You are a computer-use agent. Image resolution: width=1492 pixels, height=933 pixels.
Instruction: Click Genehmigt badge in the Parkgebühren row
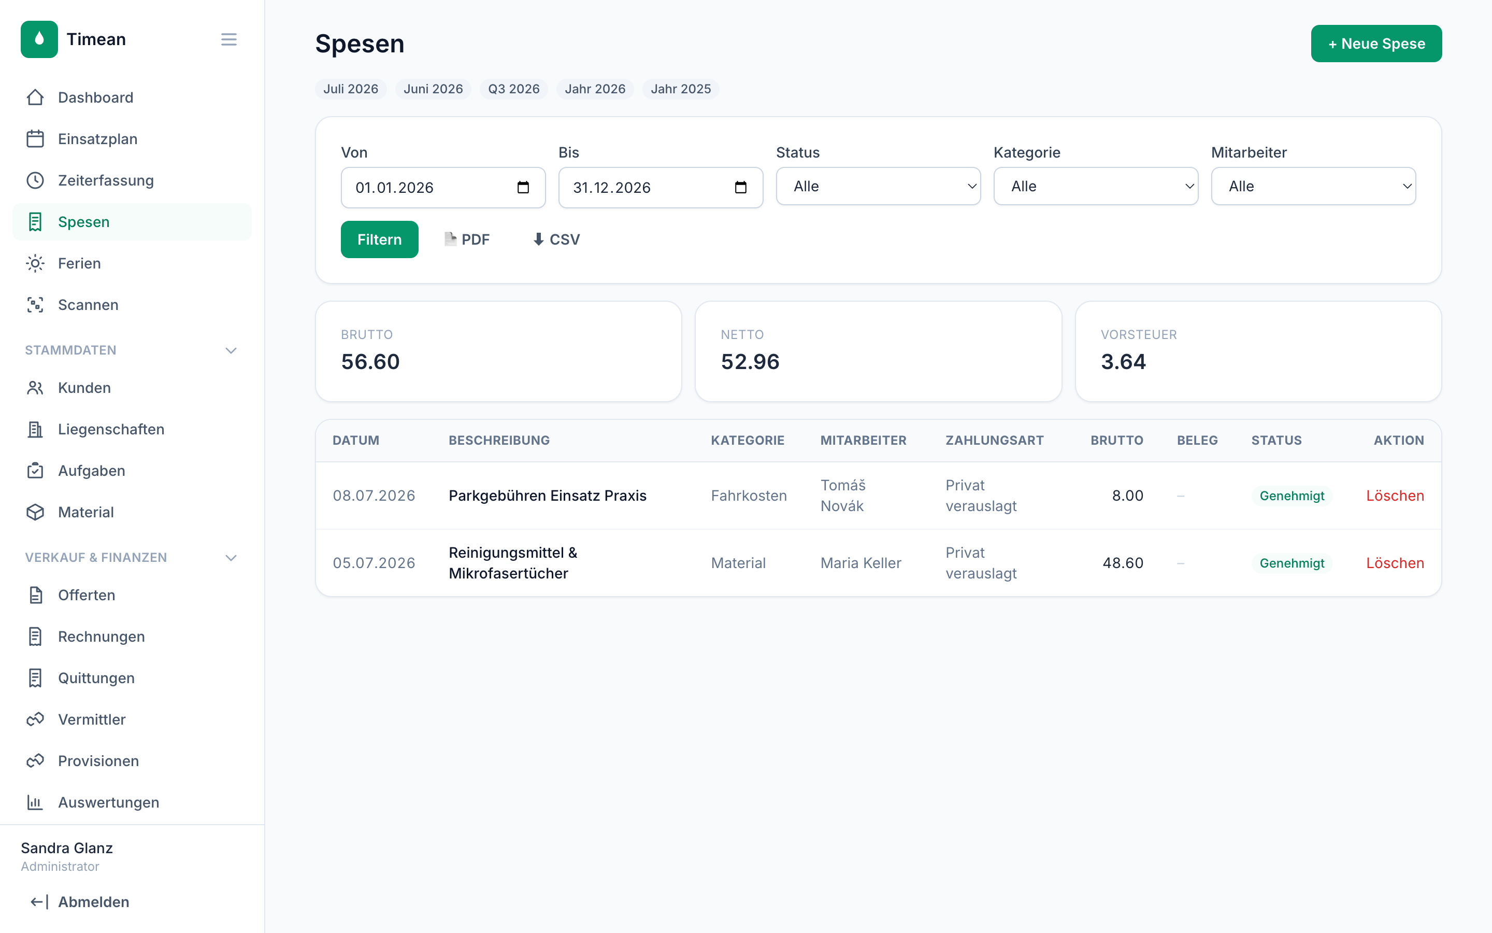click(1292, 496)
